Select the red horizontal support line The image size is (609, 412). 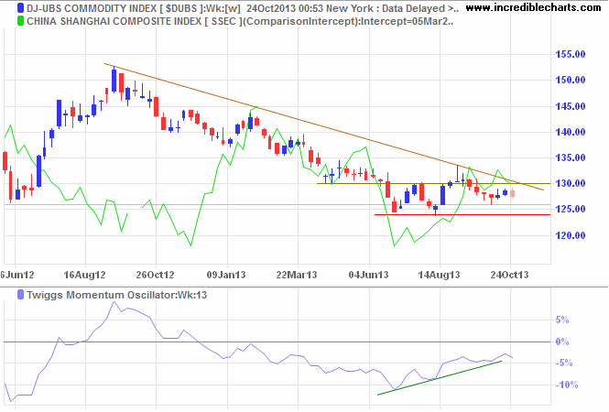[462, 214]
